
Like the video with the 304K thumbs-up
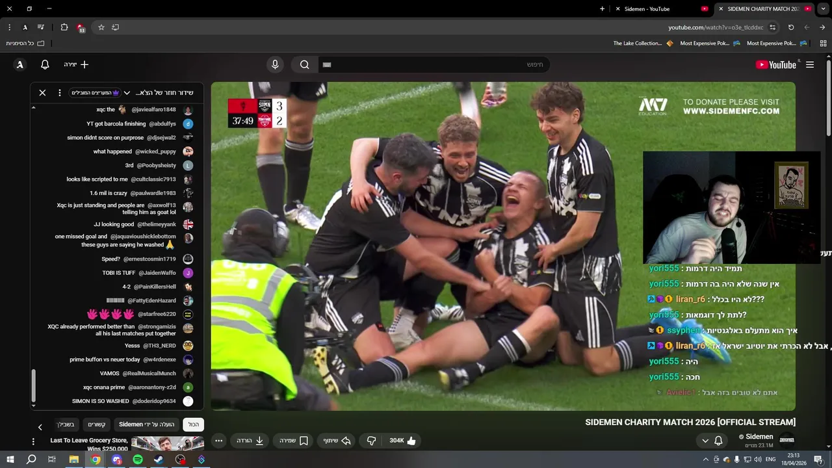pyautogui.click(x=402, y=441)
